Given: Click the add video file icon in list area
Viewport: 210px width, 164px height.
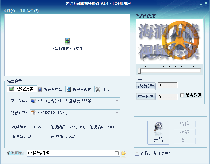Looking at the screenshot, I should 67,41.
